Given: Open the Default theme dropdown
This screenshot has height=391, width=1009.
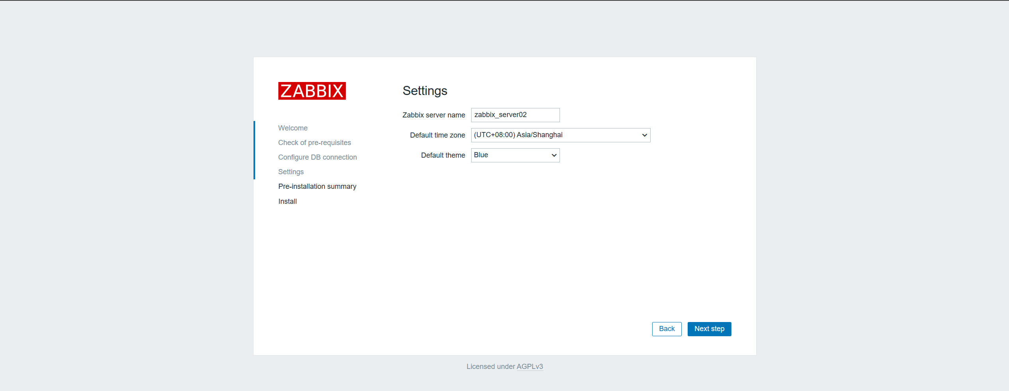Looking at the screenshot, I should pyautogui.click(x=515, y=155).
